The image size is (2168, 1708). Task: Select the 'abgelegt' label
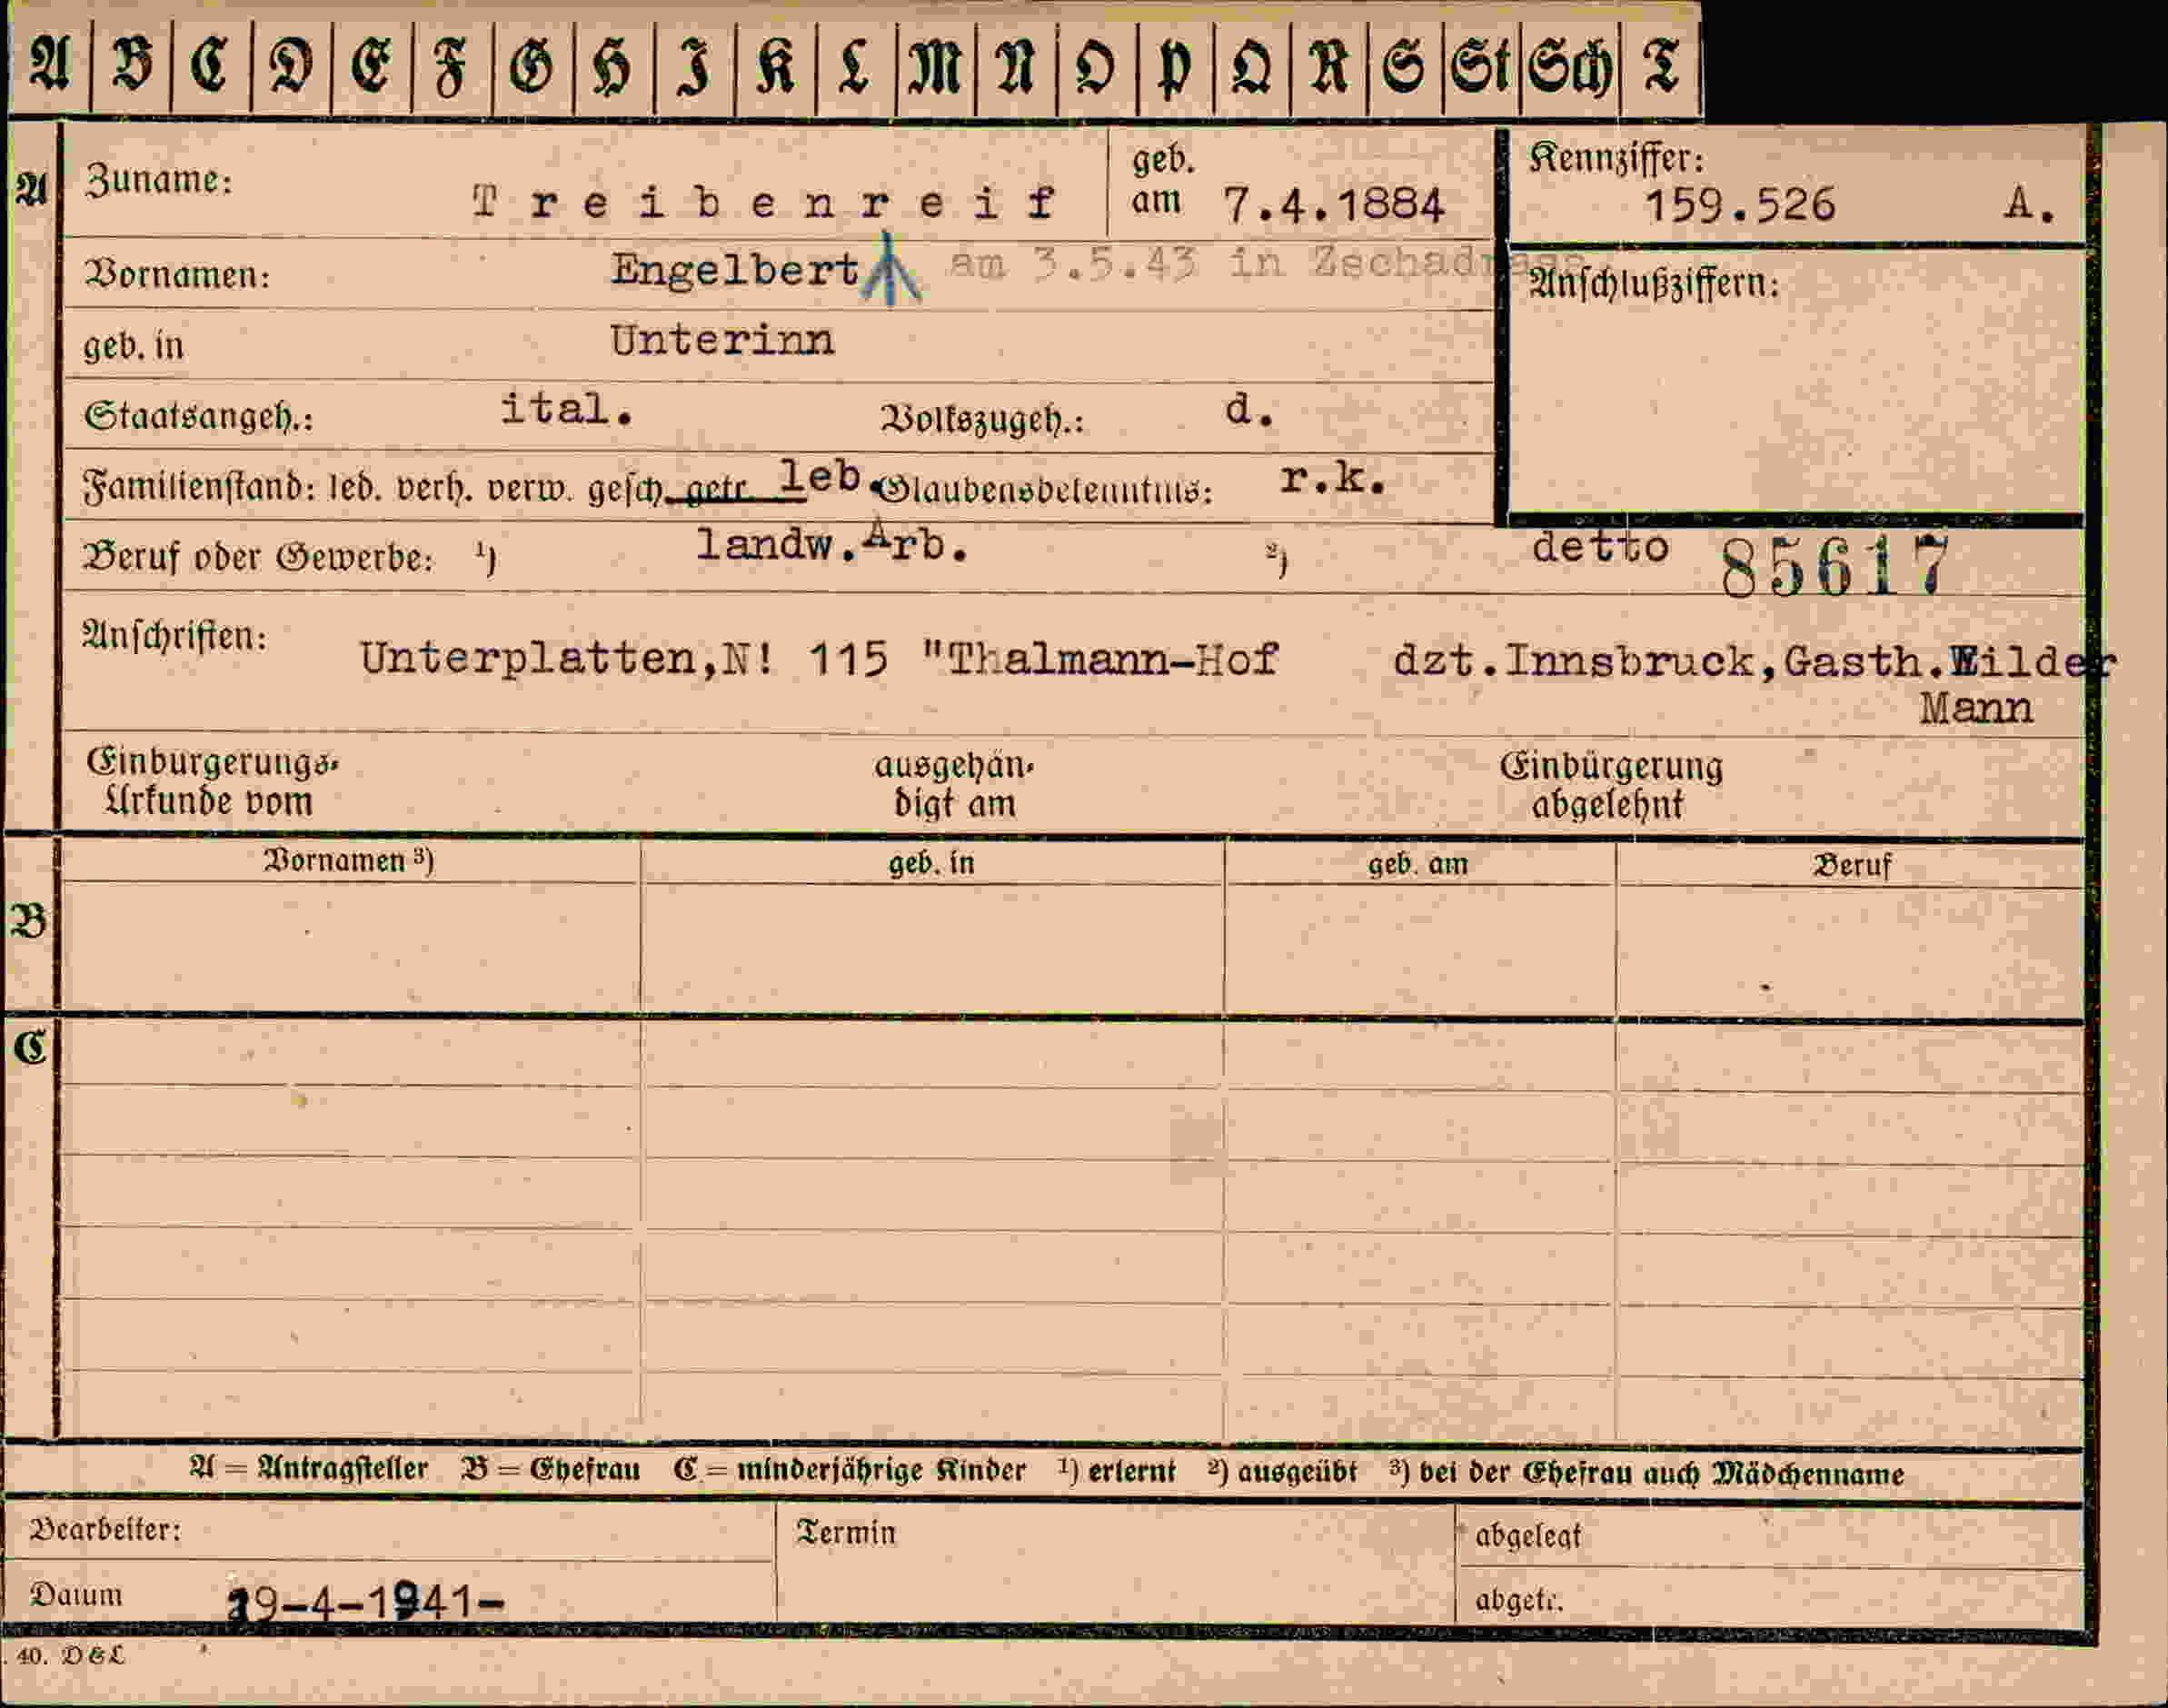1528,1537
